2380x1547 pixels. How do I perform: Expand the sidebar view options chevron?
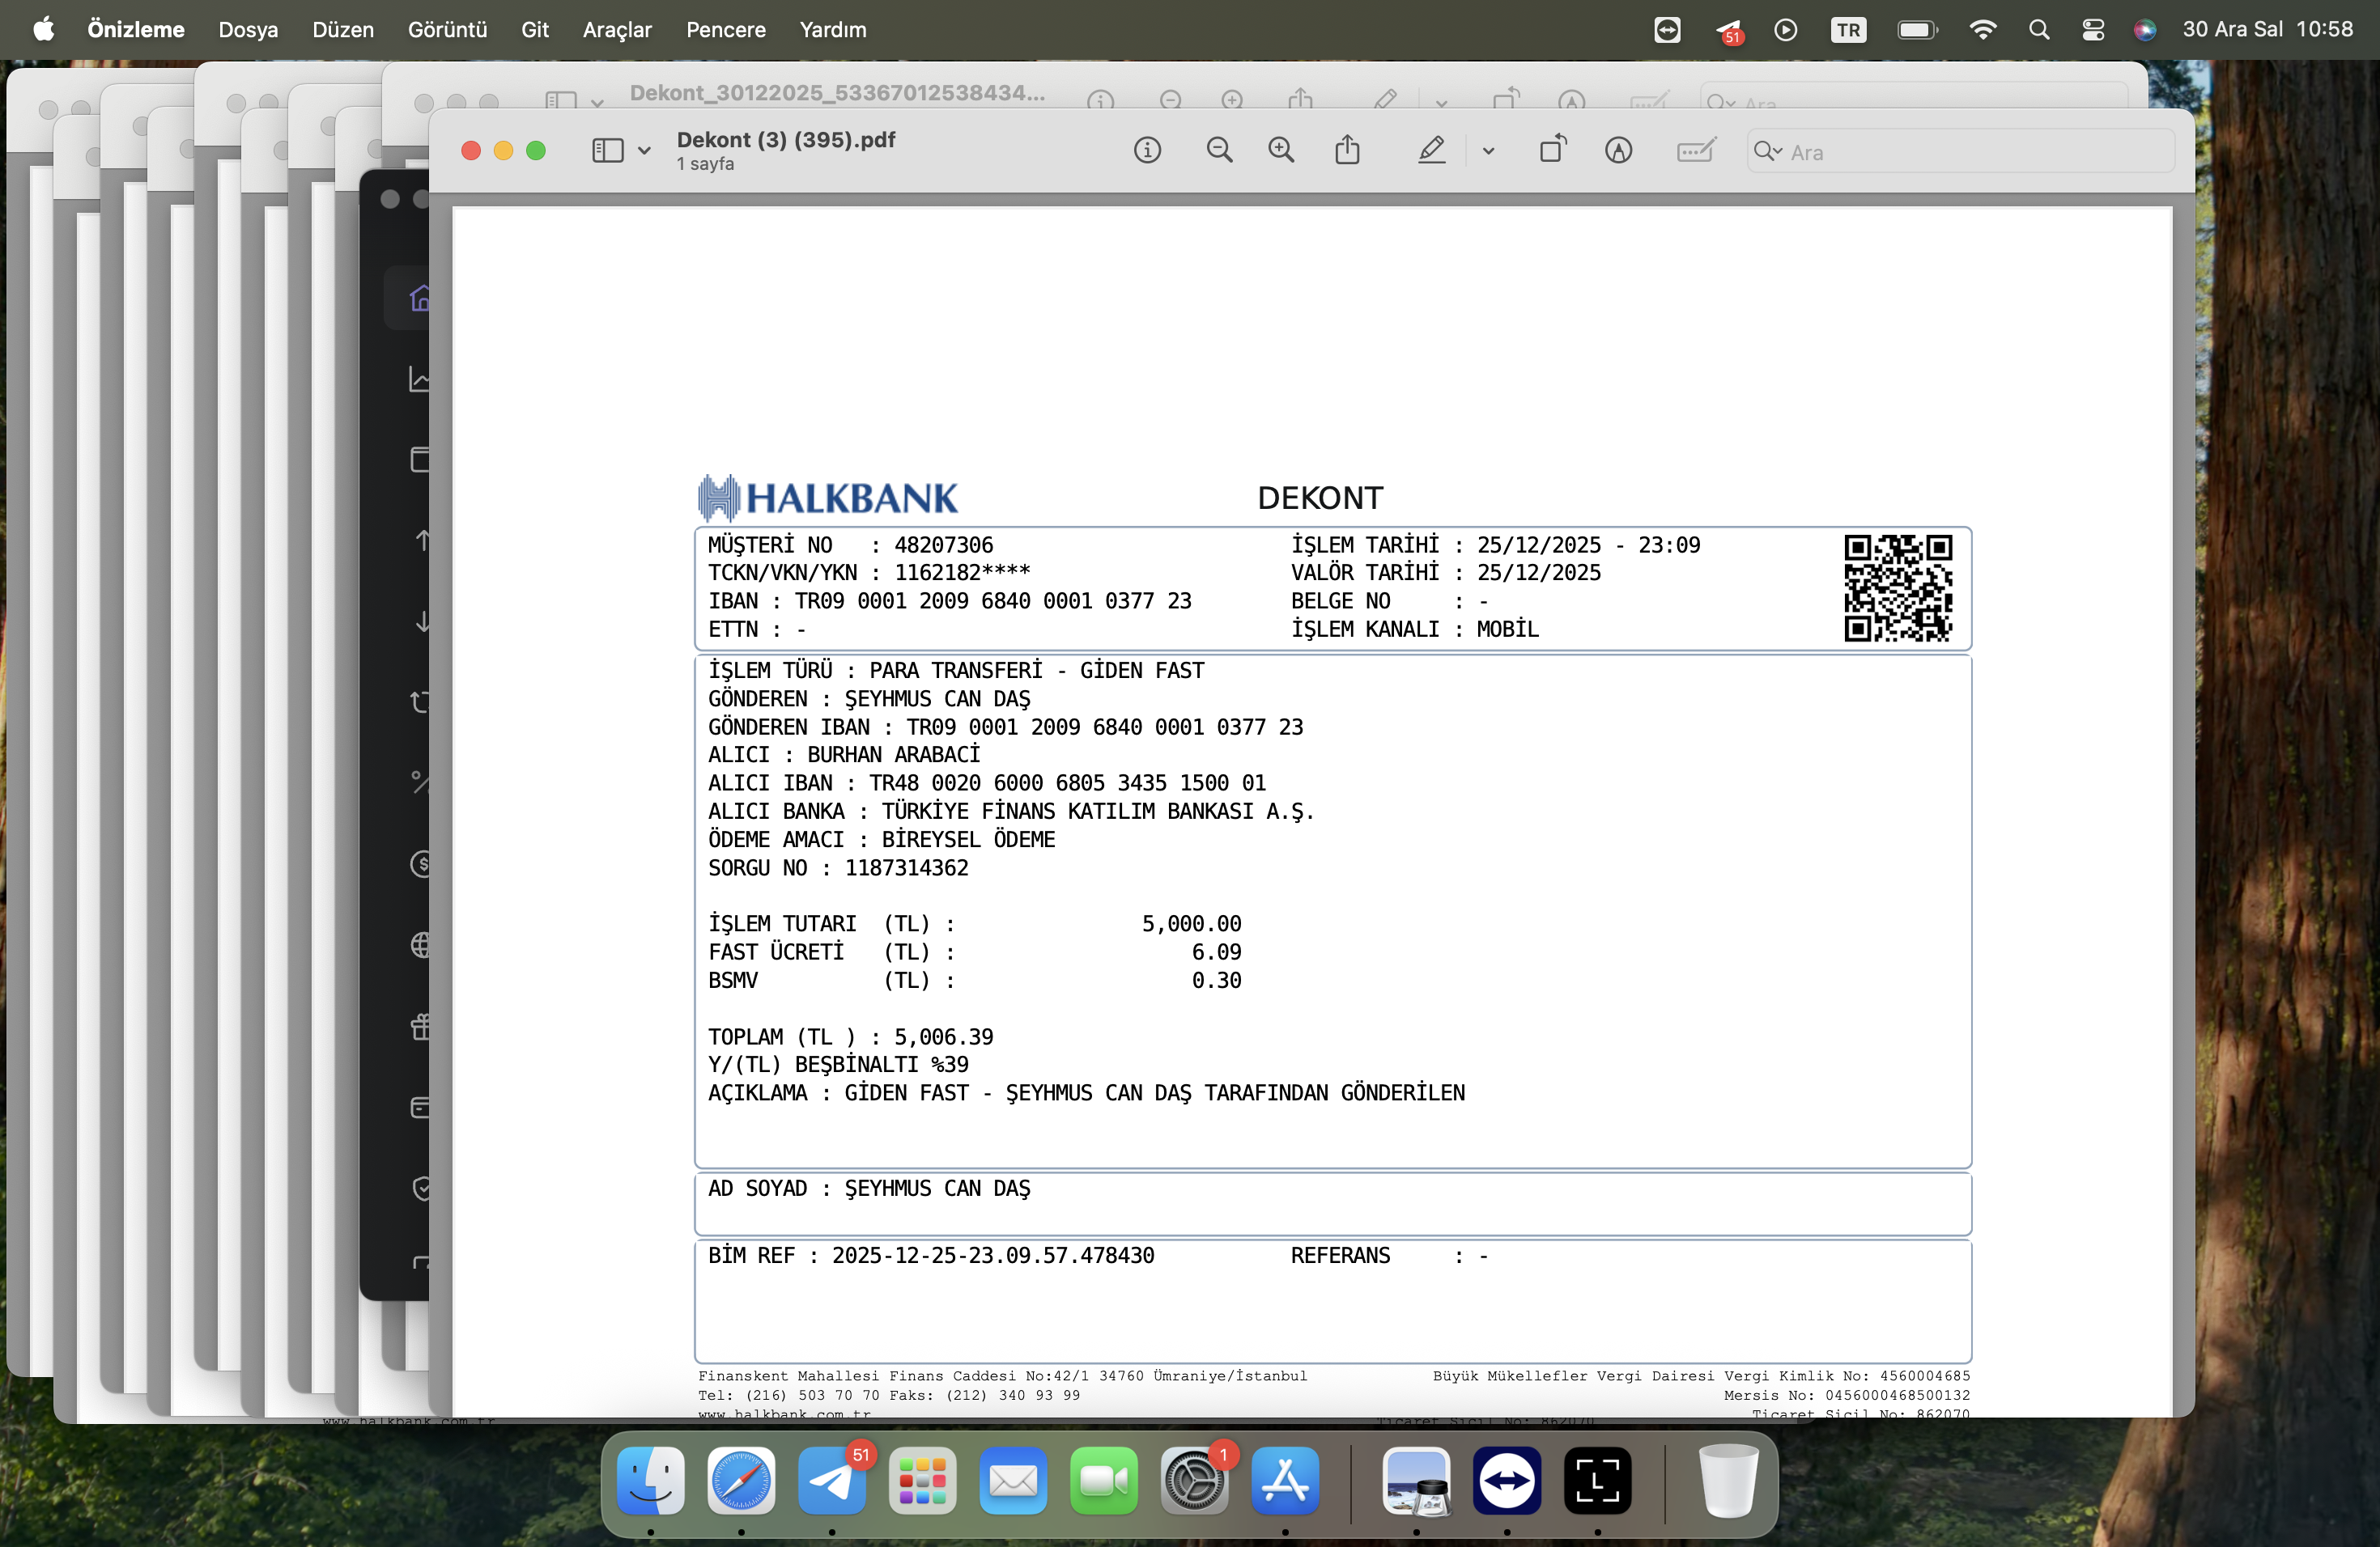tap(644, 151)
